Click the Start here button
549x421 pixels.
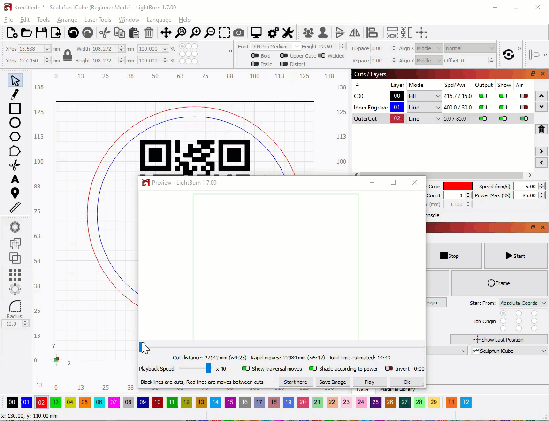tap(296, 382)
